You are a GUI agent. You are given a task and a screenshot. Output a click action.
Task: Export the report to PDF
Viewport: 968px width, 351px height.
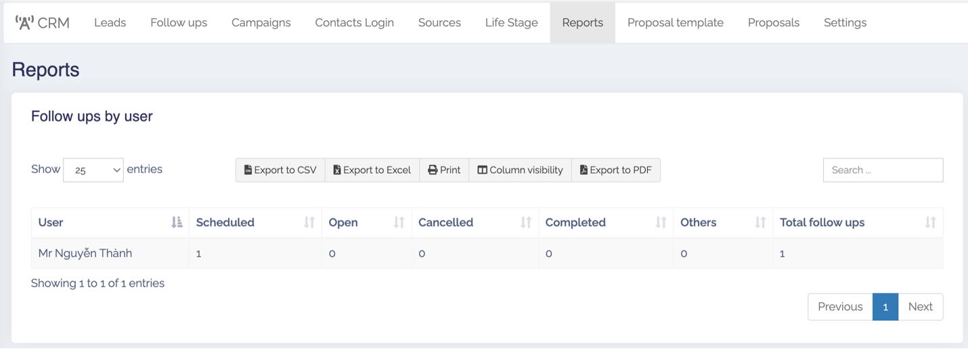pyautogui.click(x=615, y=170)
